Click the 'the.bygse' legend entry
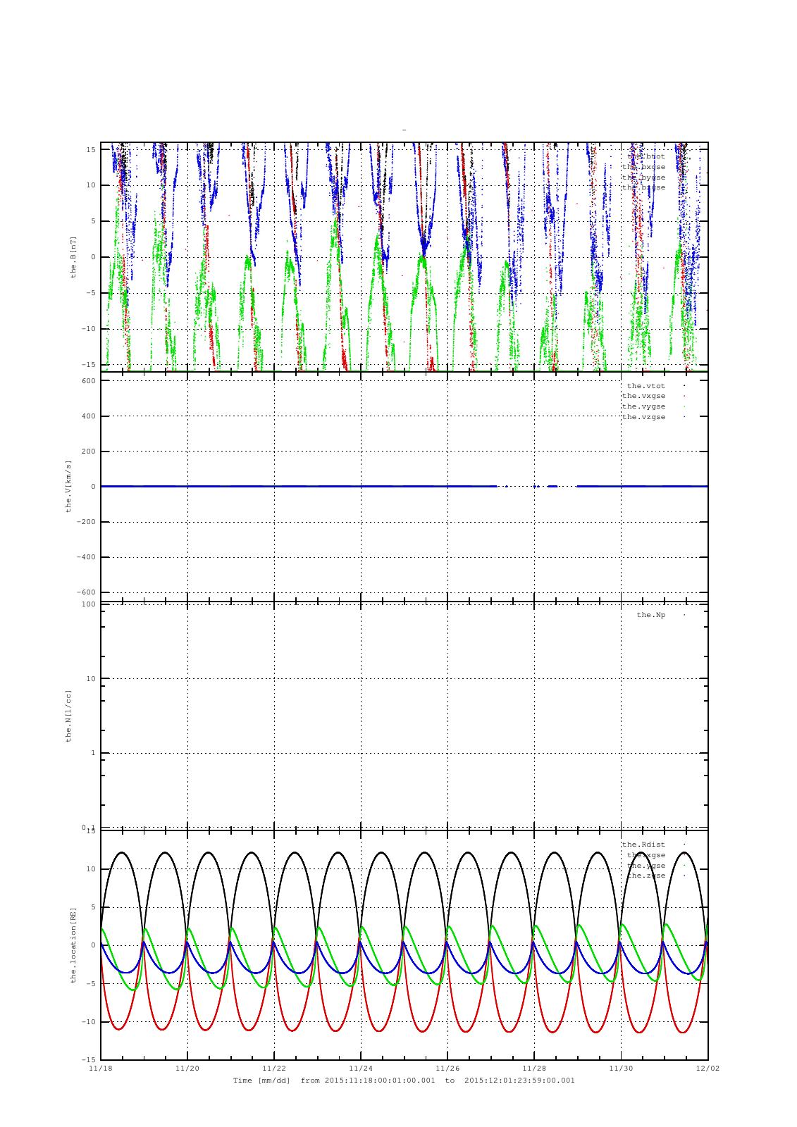Viewport: 797px width, 1127px height. pos(643,178)
